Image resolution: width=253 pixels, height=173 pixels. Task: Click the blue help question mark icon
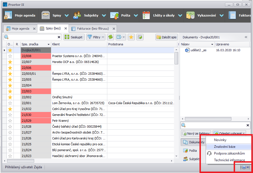(x=244, y=167)
